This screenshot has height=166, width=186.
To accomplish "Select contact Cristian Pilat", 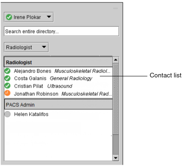I will [58, 86].
